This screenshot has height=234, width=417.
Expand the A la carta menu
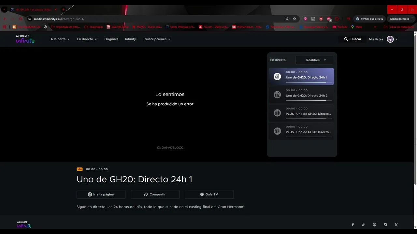(x=60, y=39)
